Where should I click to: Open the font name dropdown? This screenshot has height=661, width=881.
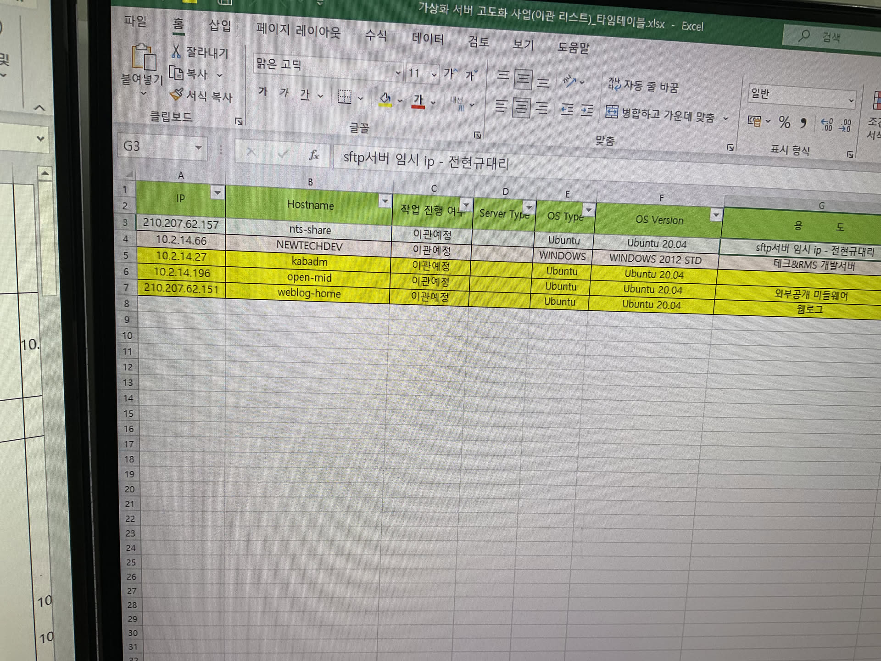398,73
